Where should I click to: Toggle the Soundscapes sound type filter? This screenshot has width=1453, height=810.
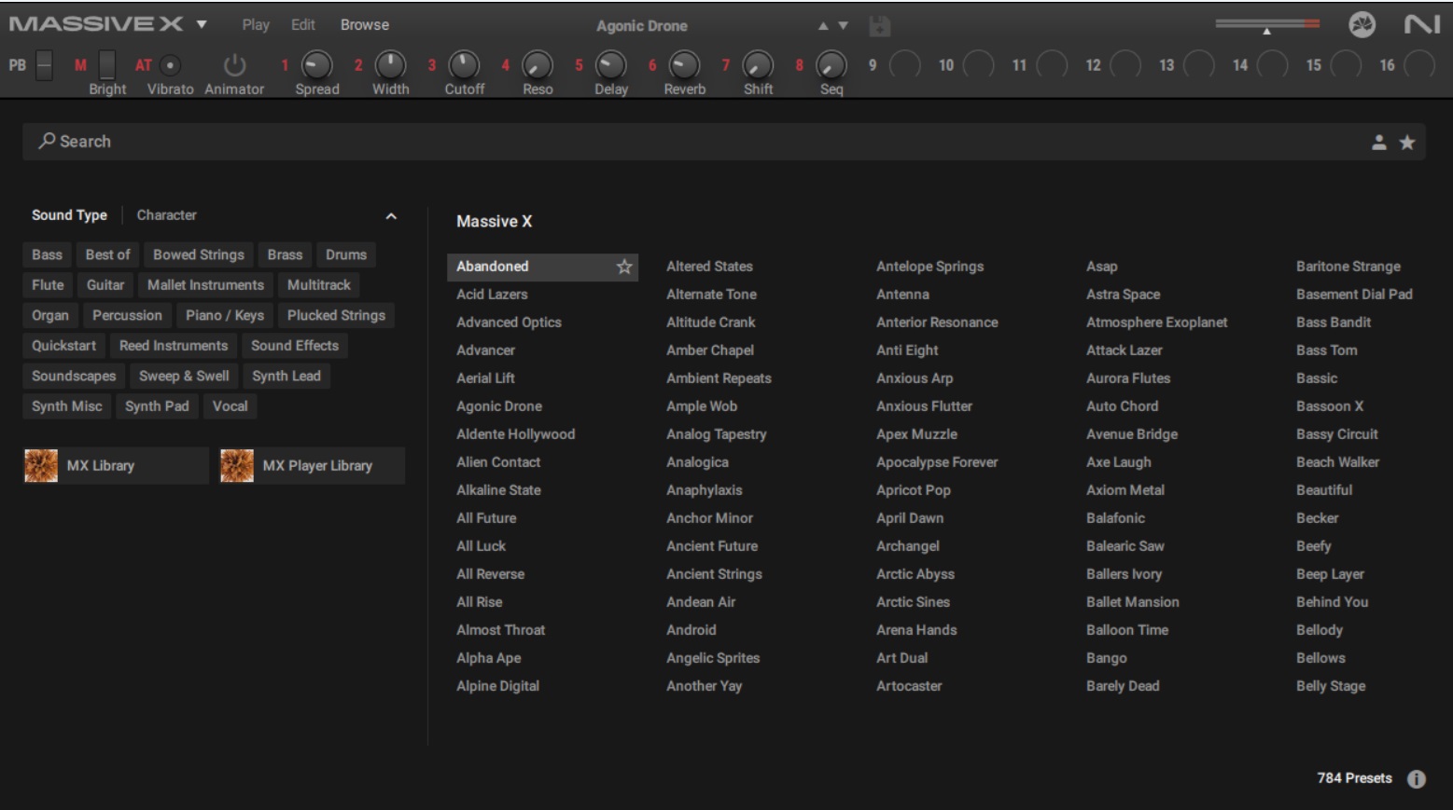pyautogui.click(x=74, y=376)
